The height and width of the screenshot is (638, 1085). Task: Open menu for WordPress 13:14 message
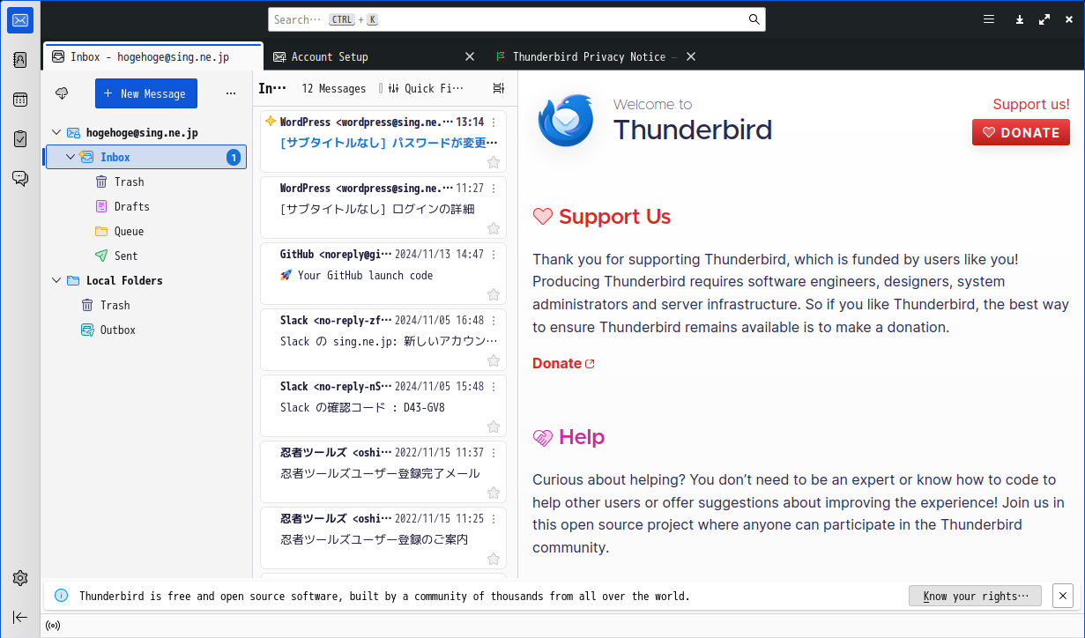(494, 122)
